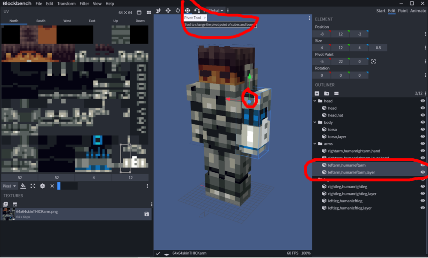The height and width of the screenshot is (258, 428).
Task: Switch to Paint mode
Action: tap(403, 11)
